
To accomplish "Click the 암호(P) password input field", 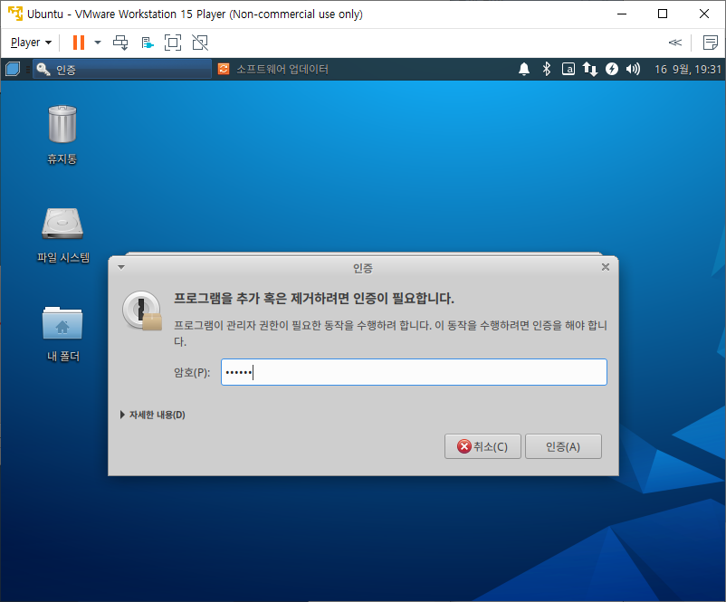I will tap(414, 372).
